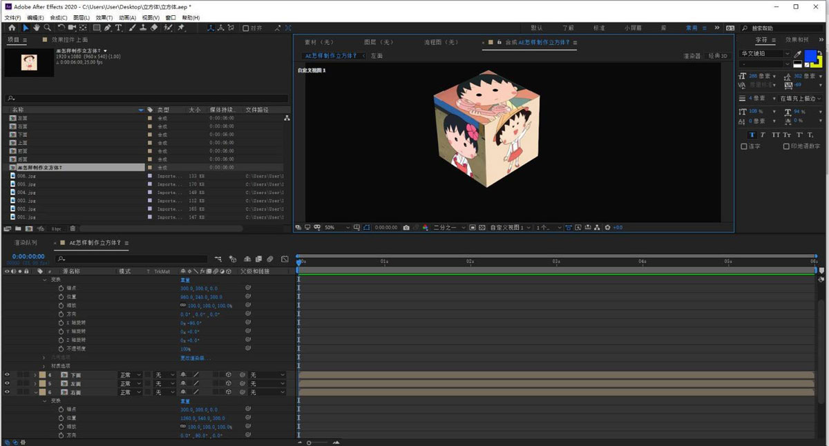Hide the 下面 layer with its eye icon

pos(8,375)
